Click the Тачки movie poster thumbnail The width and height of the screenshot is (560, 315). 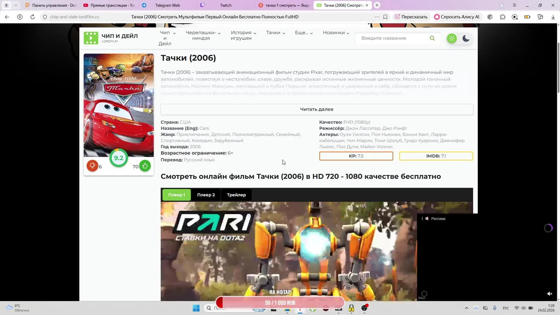tap(119, 105)
